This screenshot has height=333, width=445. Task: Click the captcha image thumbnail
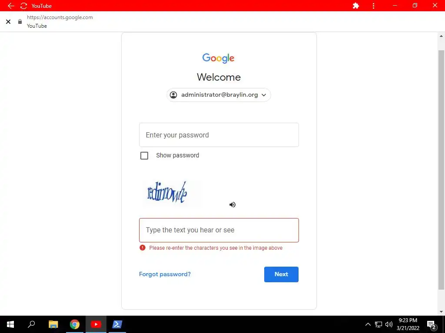171,193
